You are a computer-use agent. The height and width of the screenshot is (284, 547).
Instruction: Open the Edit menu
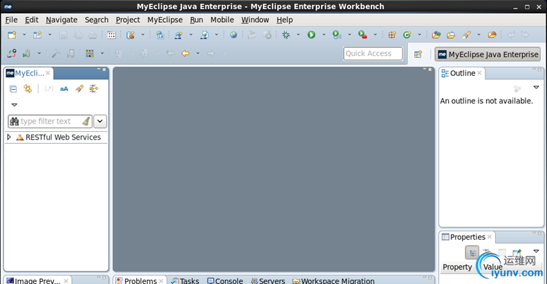(x=31, y=20)
